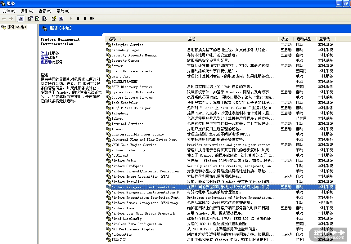The width and height of the screenshot is (351, 244).
Task: Click the Stop Service square icon
Action: (78, 19)
